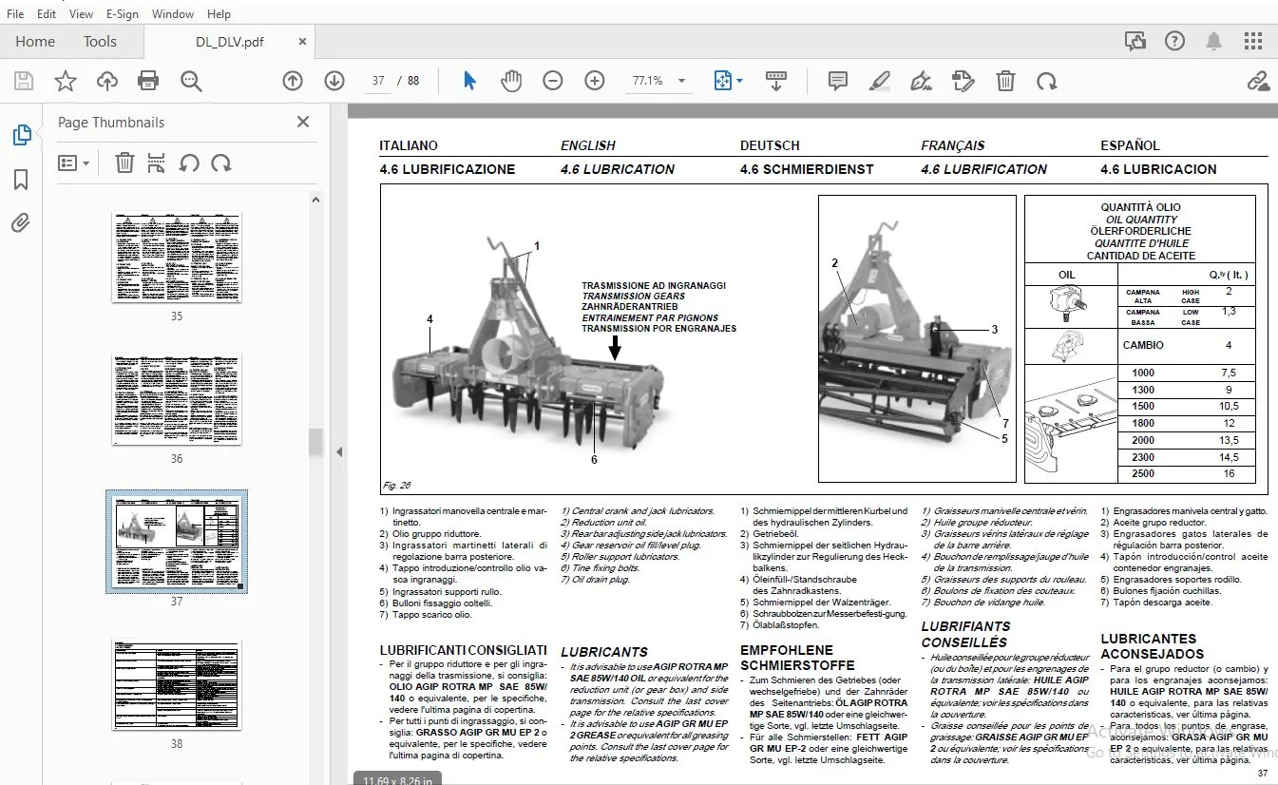Screen dimensions: 1278x785
Task: Open the fit page options tool
Action: [723, 81]
